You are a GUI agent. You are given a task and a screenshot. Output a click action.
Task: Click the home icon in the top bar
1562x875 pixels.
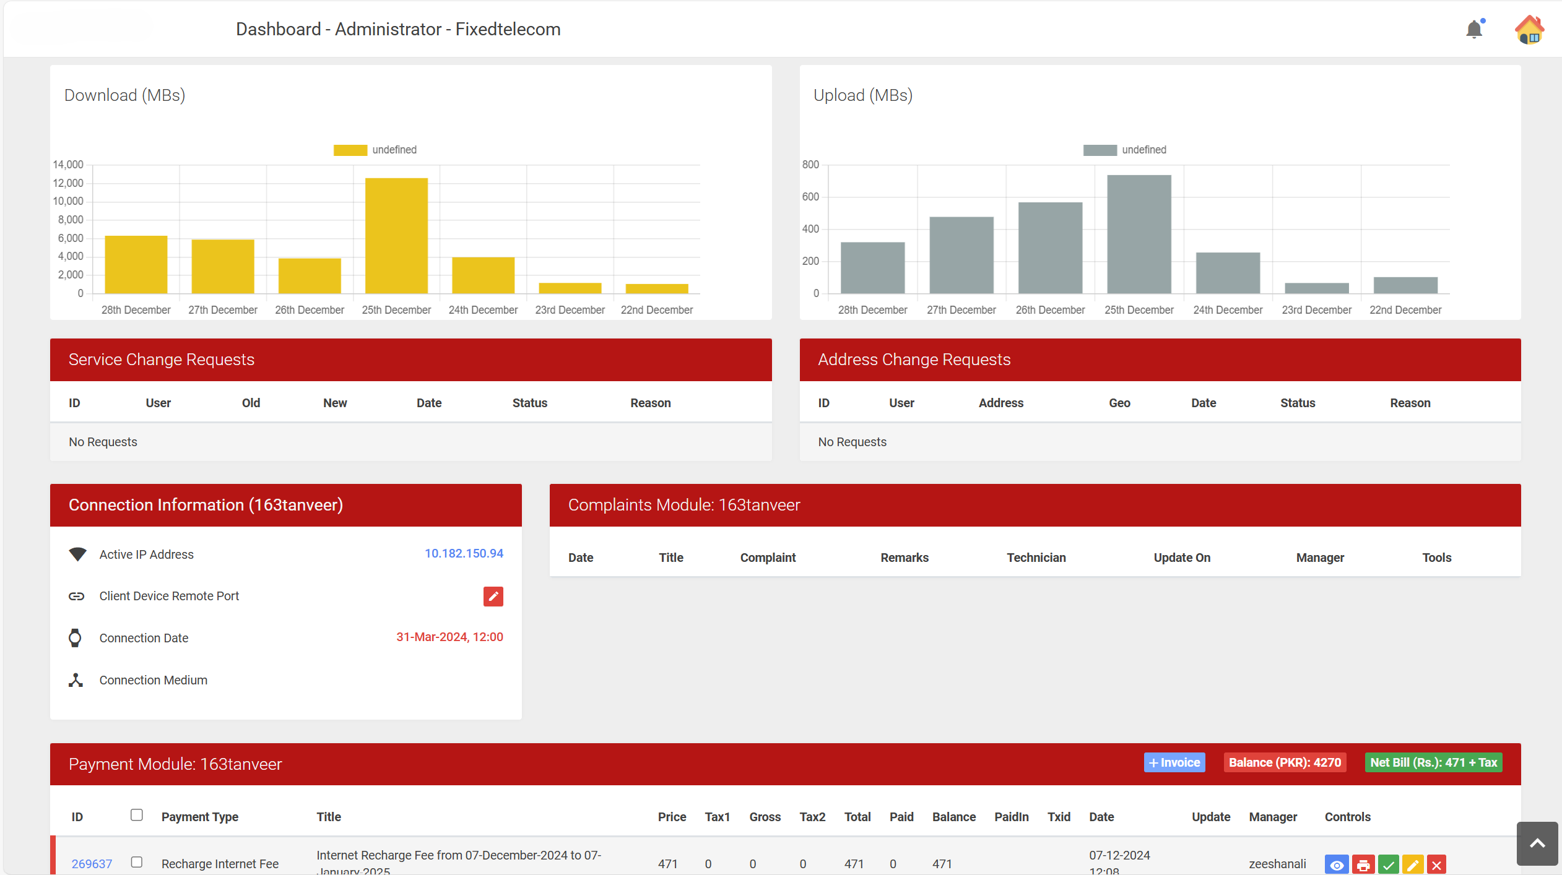1529,28
